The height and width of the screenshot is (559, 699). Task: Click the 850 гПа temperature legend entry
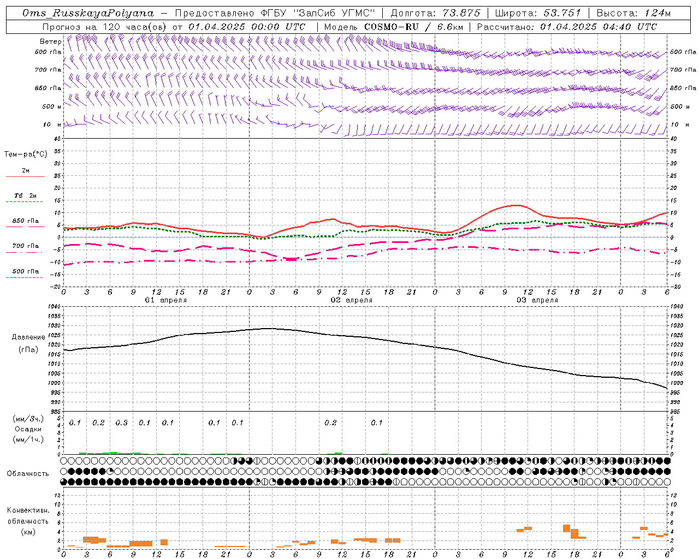click(25, 221)
